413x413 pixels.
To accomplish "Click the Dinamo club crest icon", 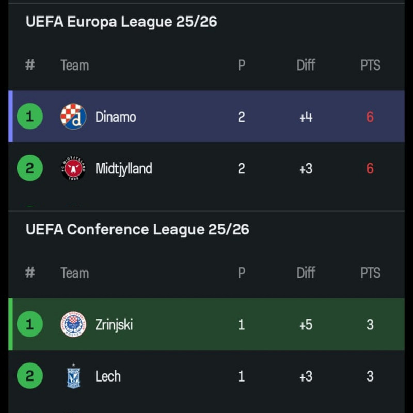I will pyautogui.click(x=73, y=117).
